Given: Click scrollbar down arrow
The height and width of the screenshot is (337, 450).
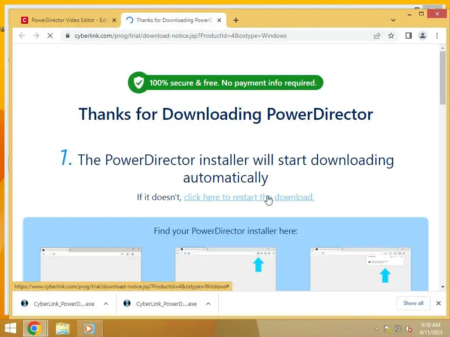Looking at the screenshot, I should tap(443, 287).
